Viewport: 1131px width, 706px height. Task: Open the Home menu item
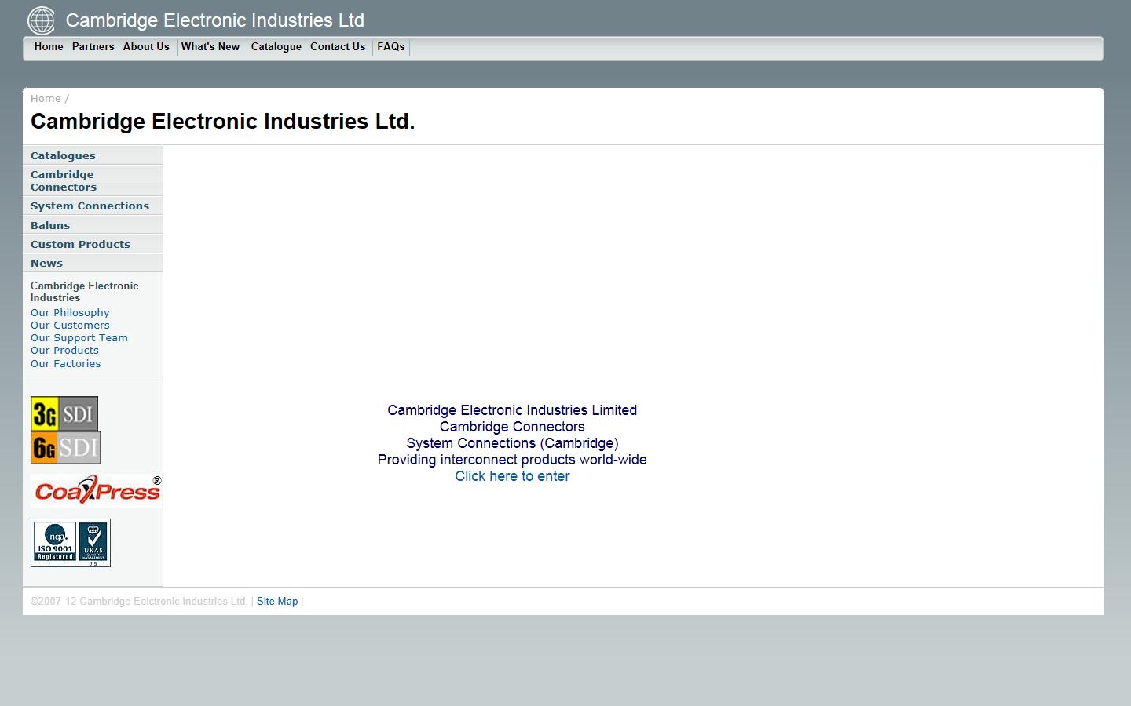[x=48, y=47]
